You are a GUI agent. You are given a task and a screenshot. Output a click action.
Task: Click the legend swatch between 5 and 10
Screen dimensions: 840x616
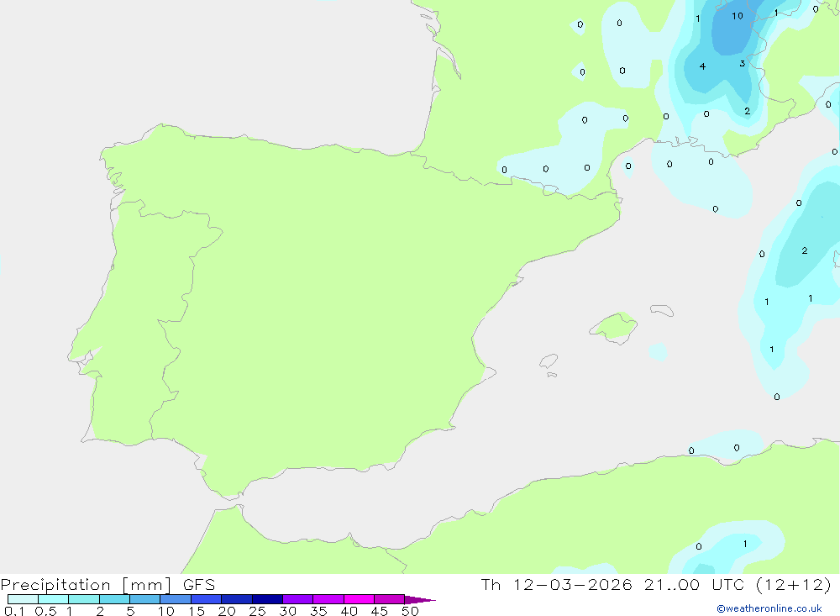tap(144, 599)
